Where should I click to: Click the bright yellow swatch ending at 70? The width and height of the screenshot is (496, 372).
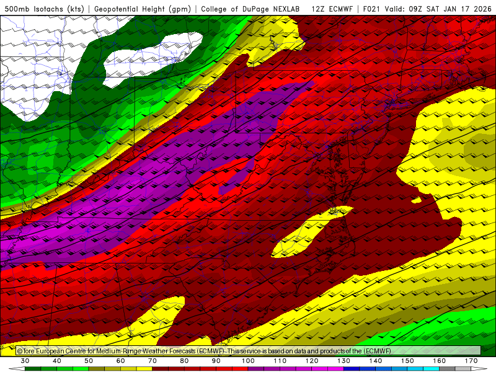pos(144,369)
